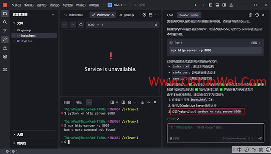This screenshot has width=271, height=154.
Task: Reload the Webview page
Action: (x=81, y=25)
